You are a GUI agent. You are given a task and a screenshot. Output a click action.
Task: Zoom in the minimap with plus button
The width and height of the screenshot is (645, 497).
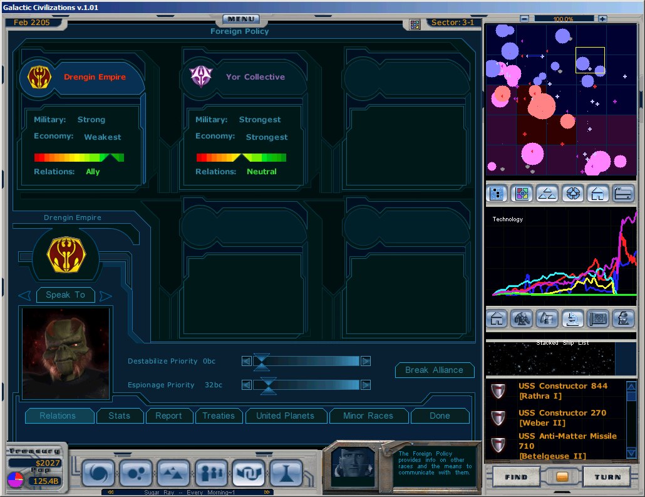pos(602,19)
